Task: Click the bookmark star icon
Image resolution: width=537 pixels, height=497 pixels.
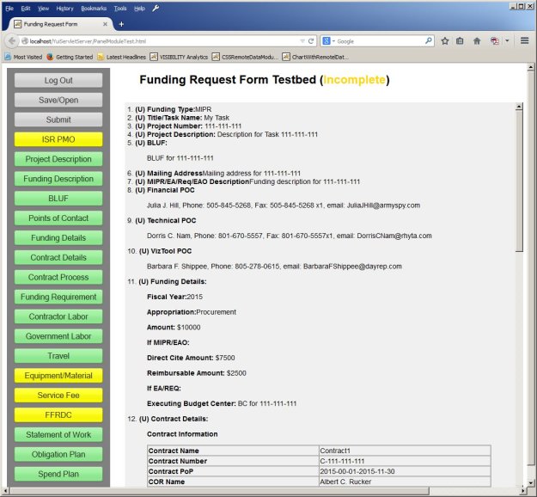Action: click(445, 40)
